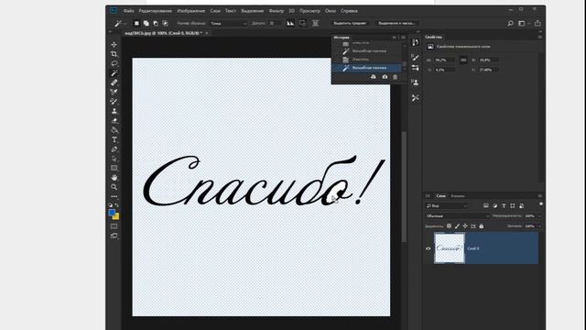Select the Rectangle shape tool
586x330 pixels.
coord(114,168)
